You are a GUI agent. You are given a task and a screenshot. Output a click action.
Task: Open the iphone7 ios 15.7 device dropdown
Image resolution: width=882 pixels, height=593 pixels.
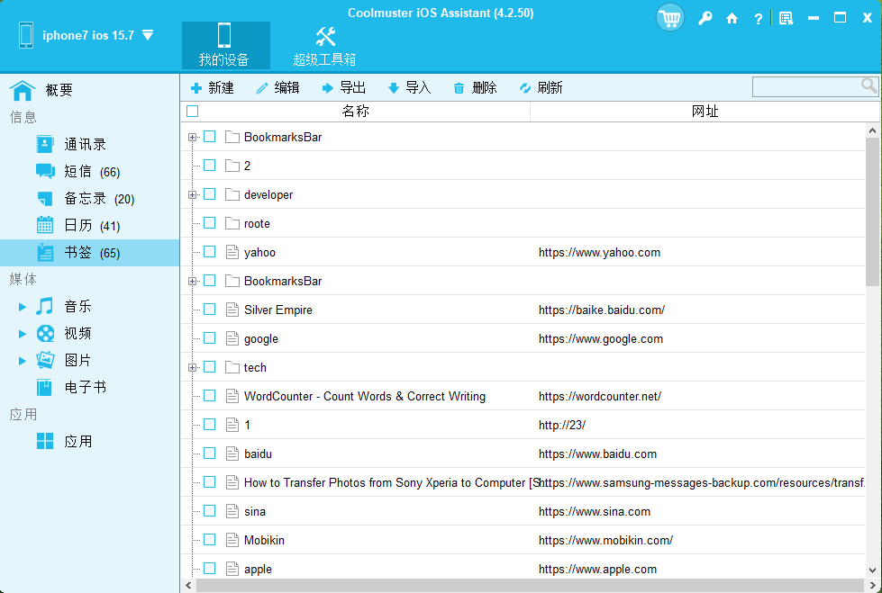[x=148, y=35]
